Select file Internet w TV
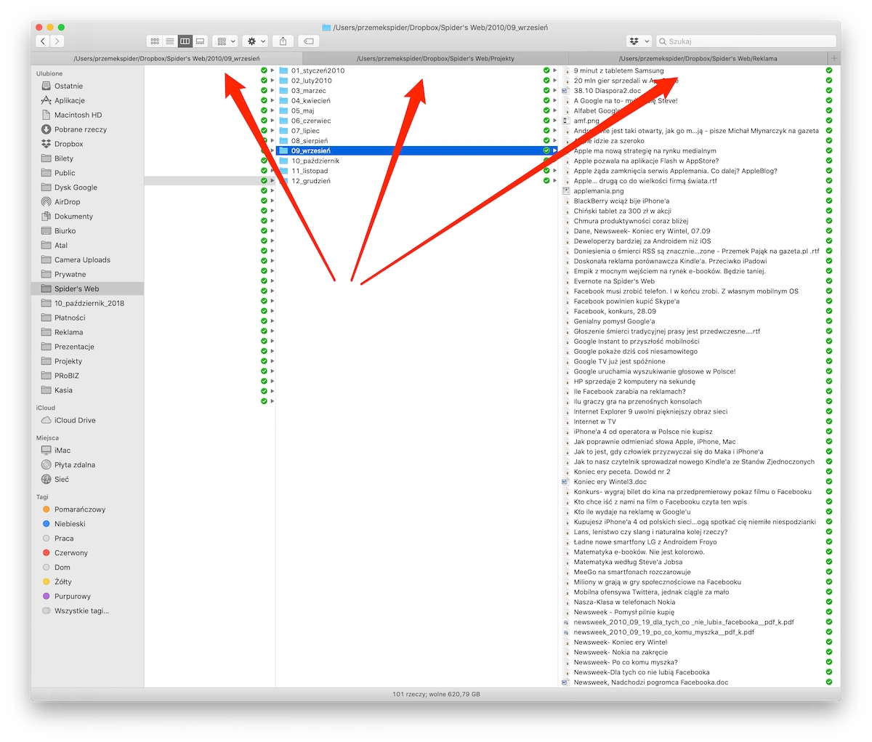Image resolution: width=872 pixels, height=742 pixels. tap(594, 422)
